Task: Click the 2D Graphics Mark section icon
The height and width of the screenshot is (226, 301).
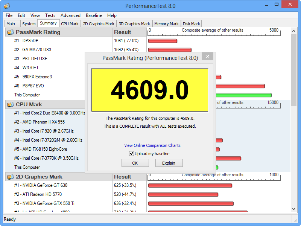Action: pyautogui.click(x=11, y=177)
